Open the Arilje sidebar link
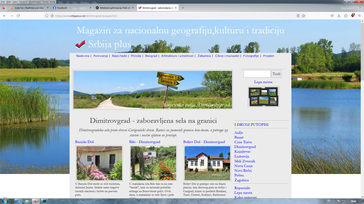The height and width of the screenshot is (204, 364). [238, 132]
